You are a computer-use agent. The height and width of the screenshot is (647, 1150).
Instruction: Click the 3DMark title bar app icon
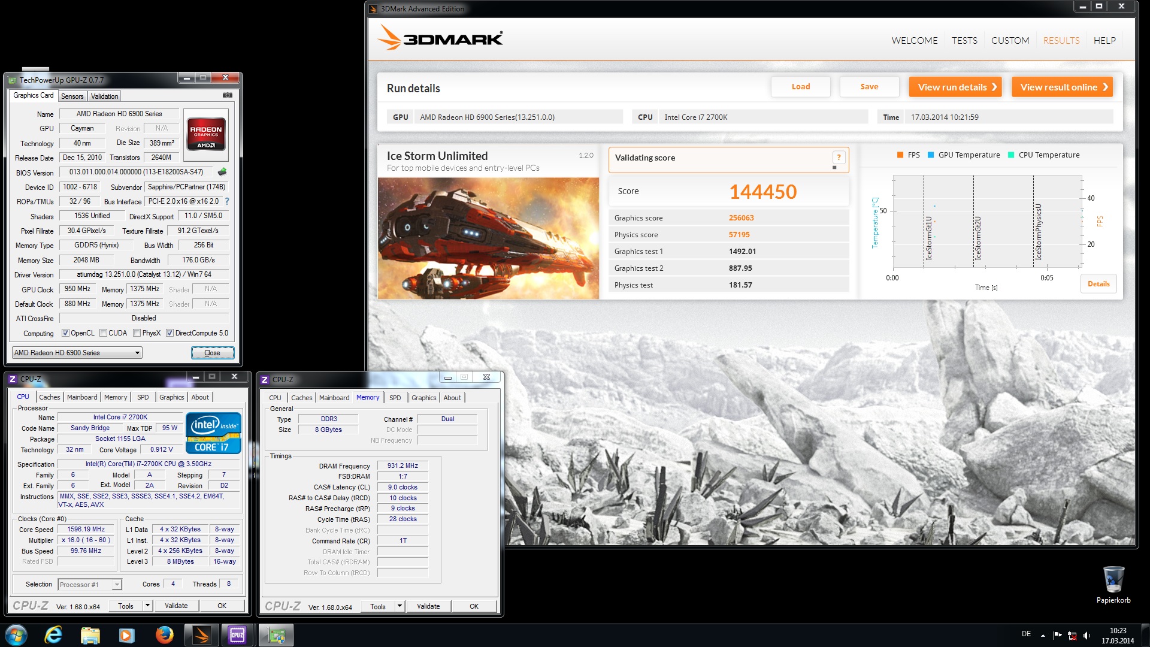373,8
